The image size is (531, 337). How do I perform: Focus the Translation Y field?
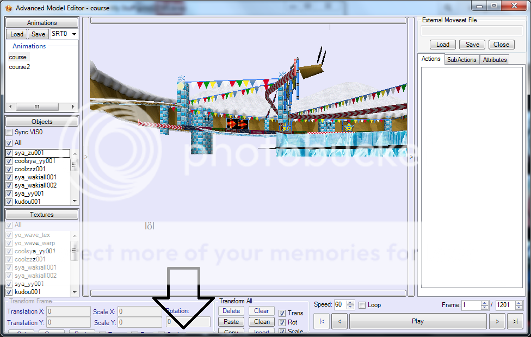69,322
